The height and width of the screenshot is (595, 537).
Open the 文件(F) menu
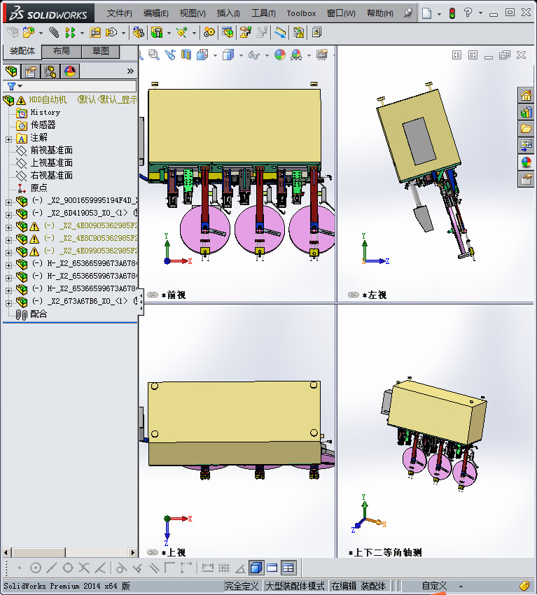point(120,13)
